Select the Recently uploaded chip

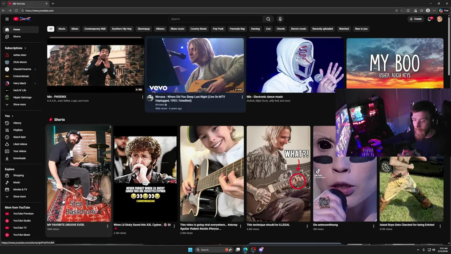tap(322, 29)
